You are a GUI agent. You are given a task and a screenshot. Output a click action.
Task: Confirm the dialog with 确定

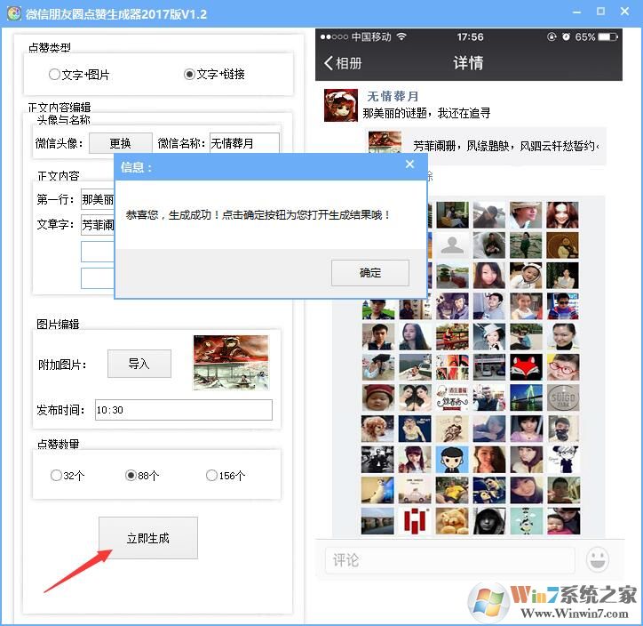[369, 273]
